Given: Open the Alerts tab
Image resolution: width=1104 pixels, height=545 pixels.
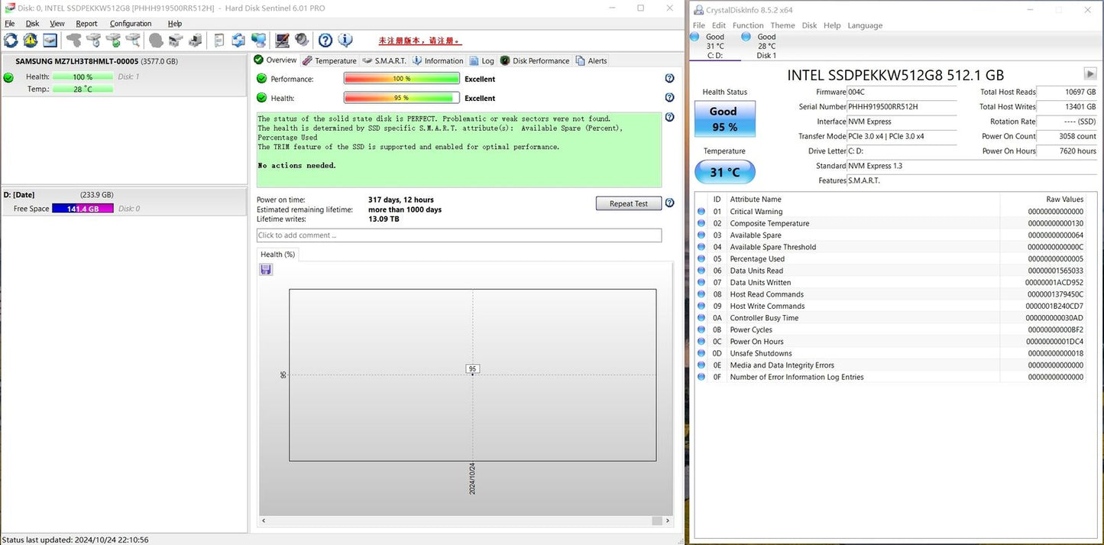Looking at the screenshot, I should [x=591, y=60].
